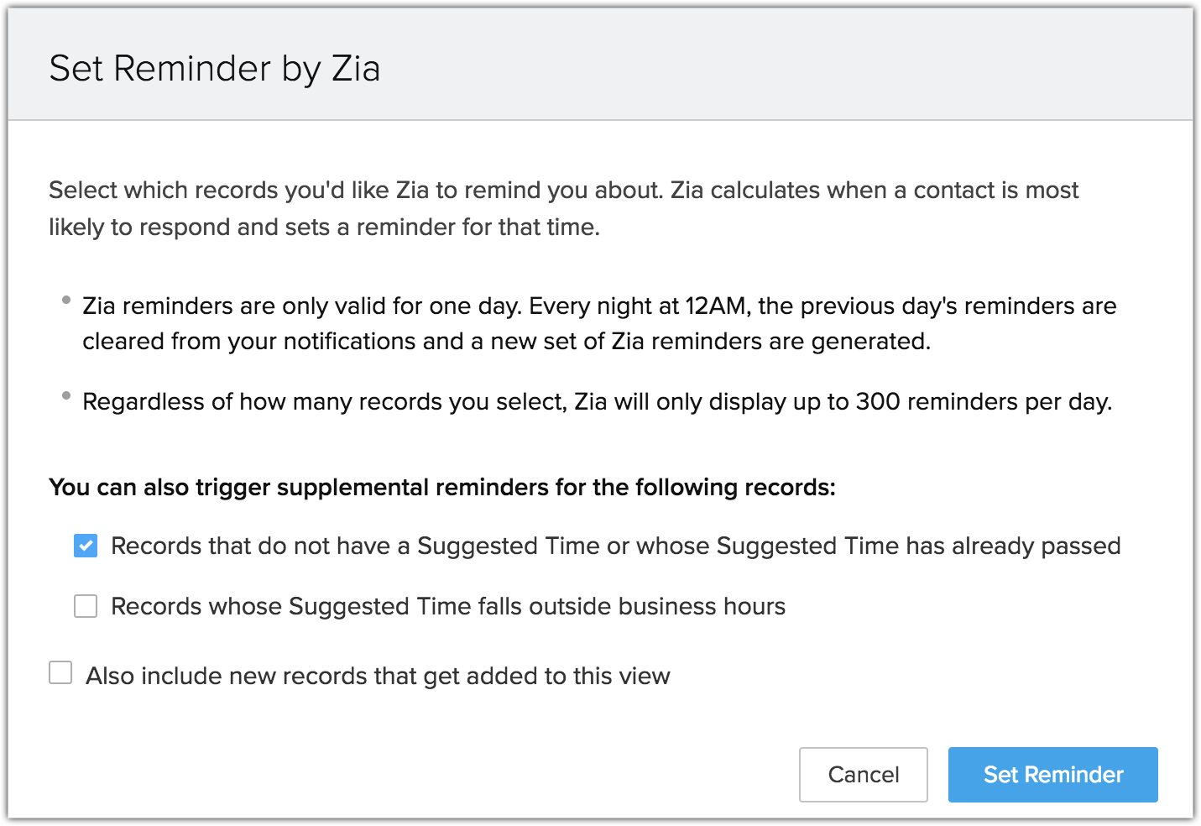The image size is (1201, 826).
Task: Tick the 'Also include new records' checkbox
Action: (60, 673)
